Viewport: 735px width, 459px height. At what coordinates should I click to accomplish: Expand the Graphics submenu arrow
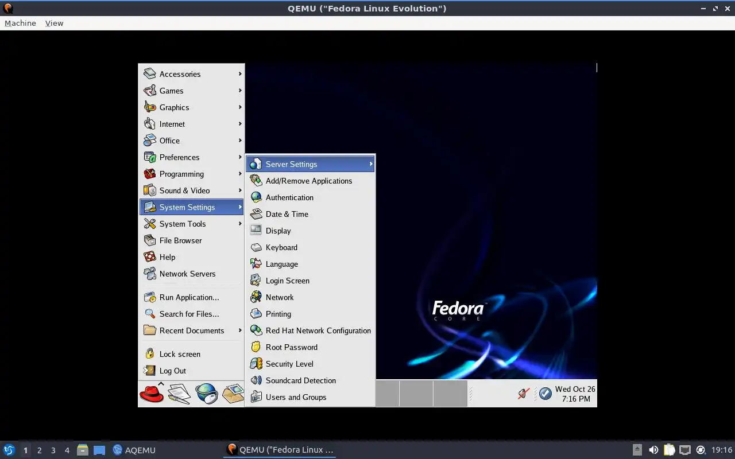240,107
